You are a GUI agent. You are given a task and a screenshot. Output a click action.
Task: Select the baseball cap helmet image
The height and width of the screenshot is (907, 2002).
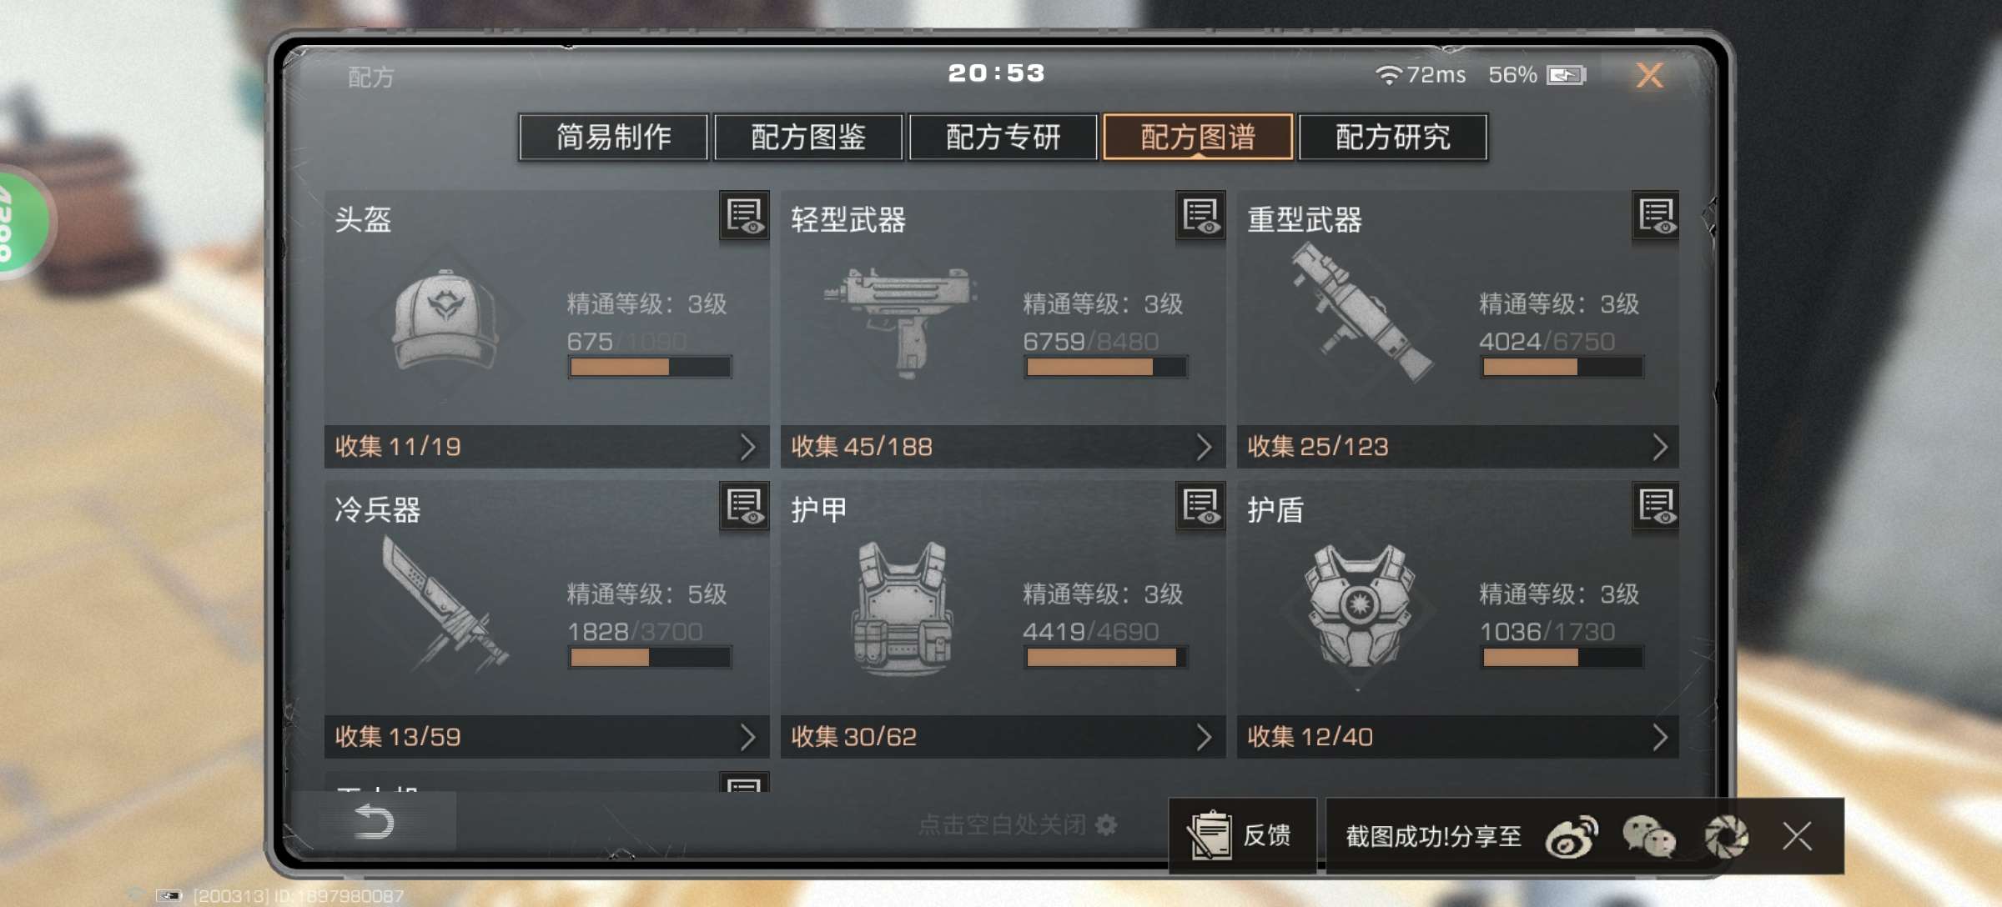pos(446,320)
